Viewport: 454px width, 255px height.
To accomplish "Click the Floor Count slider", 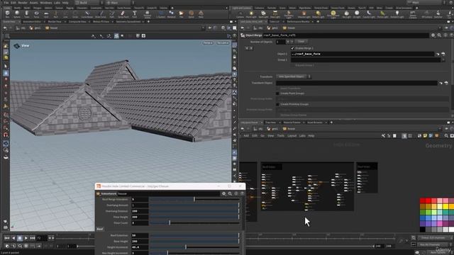I will [x=194, y=223].
